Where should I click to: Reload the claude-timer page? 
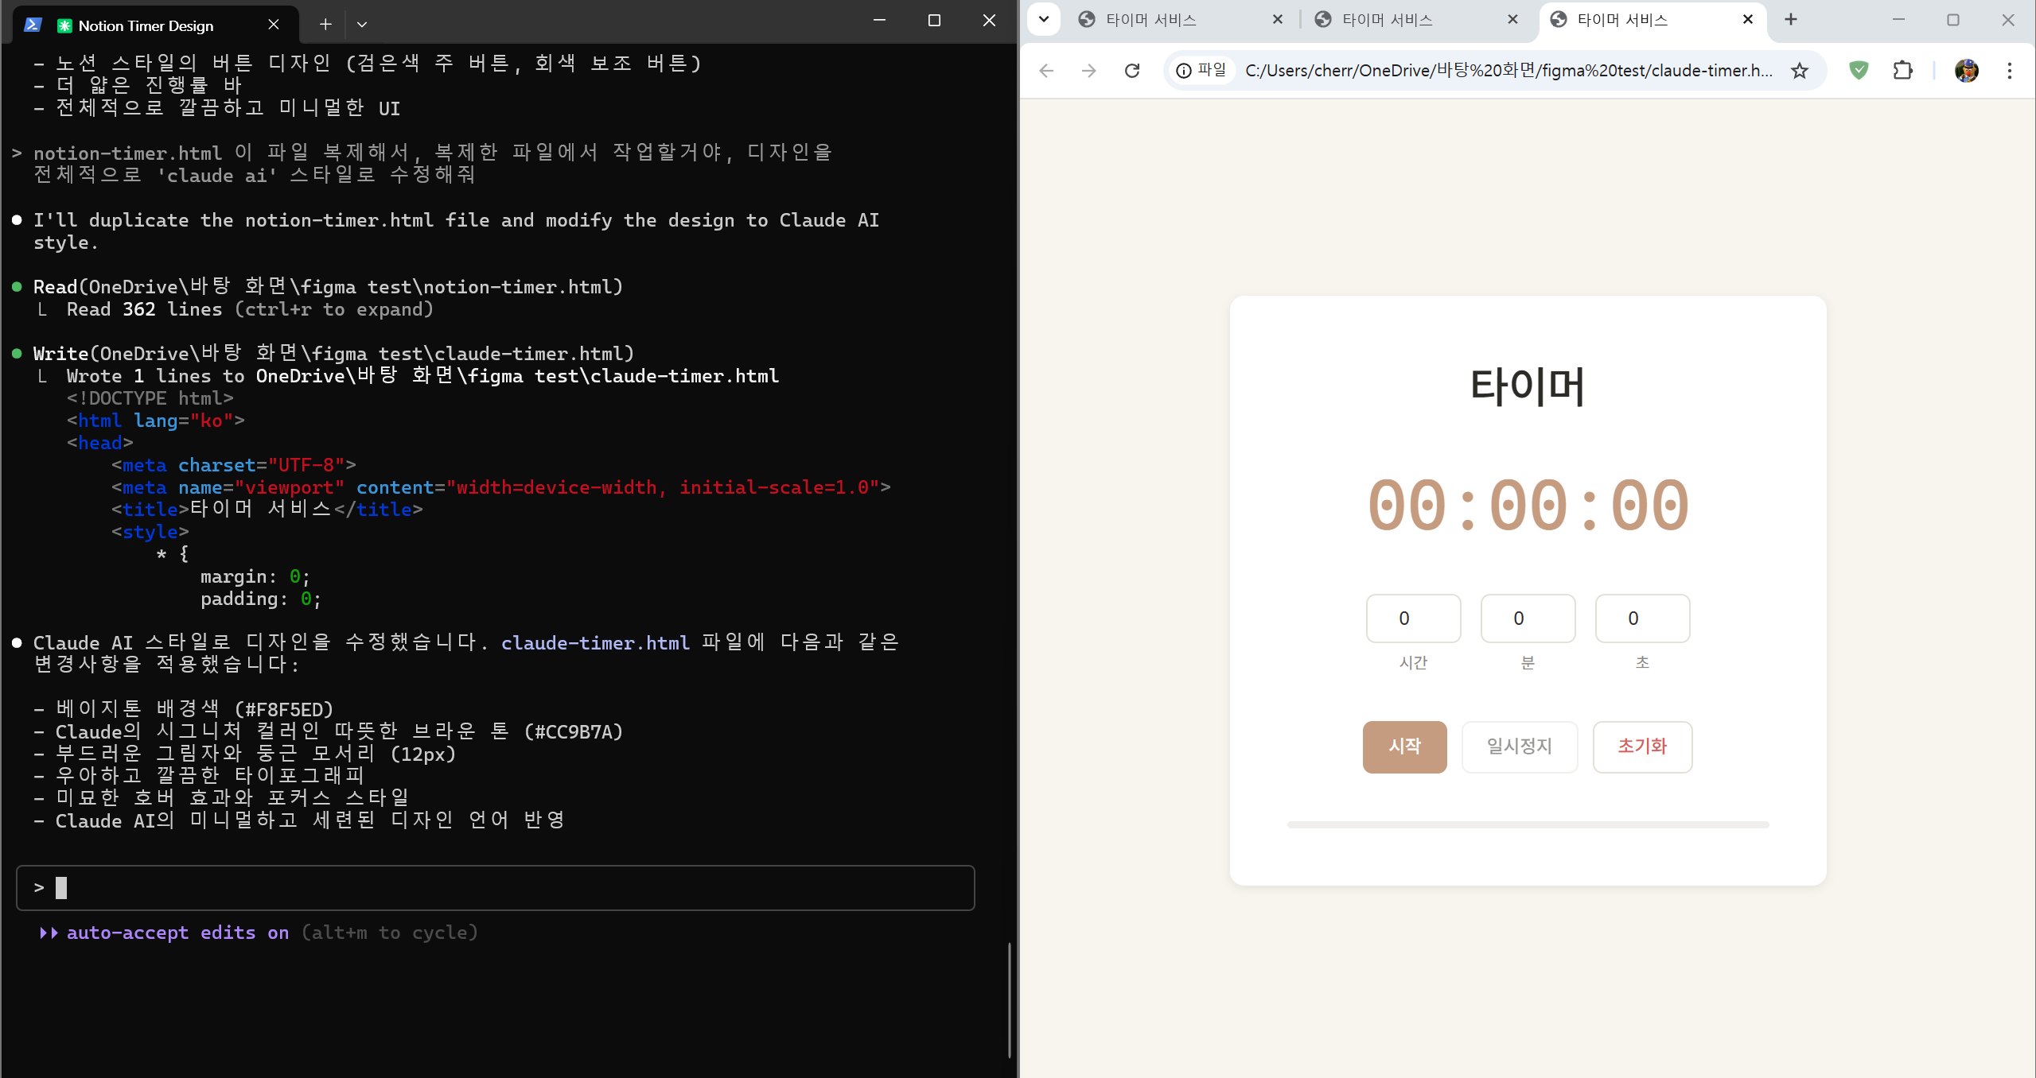coord(1131,71)
